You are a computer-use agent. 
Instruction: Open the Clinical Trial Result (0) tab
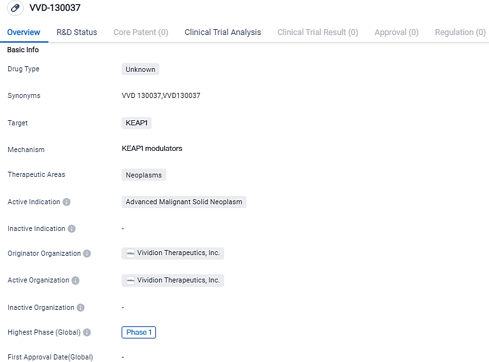318,32
